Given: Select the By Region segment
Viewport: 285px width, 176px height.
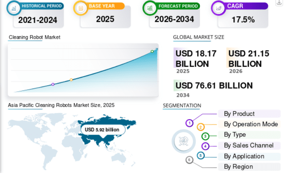Looking at the screenshot, I should pyautogui.click(x=249, y=167).
